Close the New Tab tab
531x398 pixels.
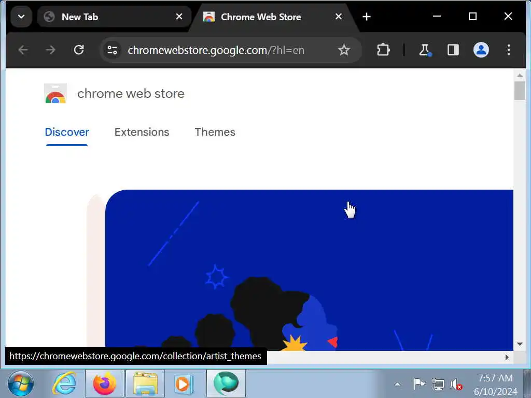tap(179, 17)
